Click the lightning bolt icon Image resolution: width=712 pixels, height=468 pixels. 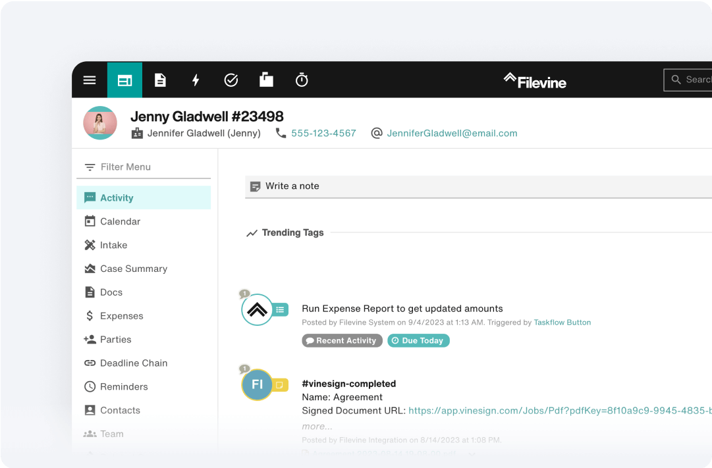(x=196, y=80)
